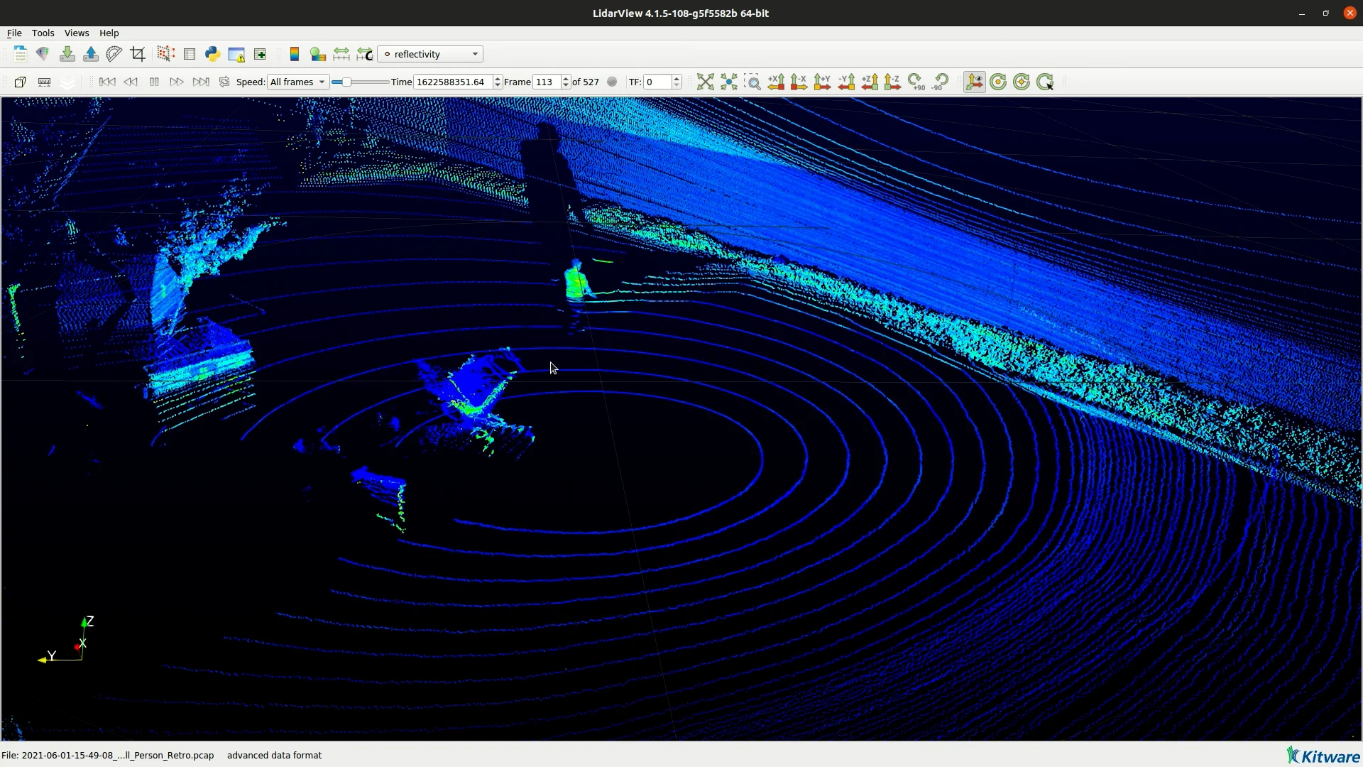Open the Tools menu
The image size is (1363, 767).
click(43, 33)
